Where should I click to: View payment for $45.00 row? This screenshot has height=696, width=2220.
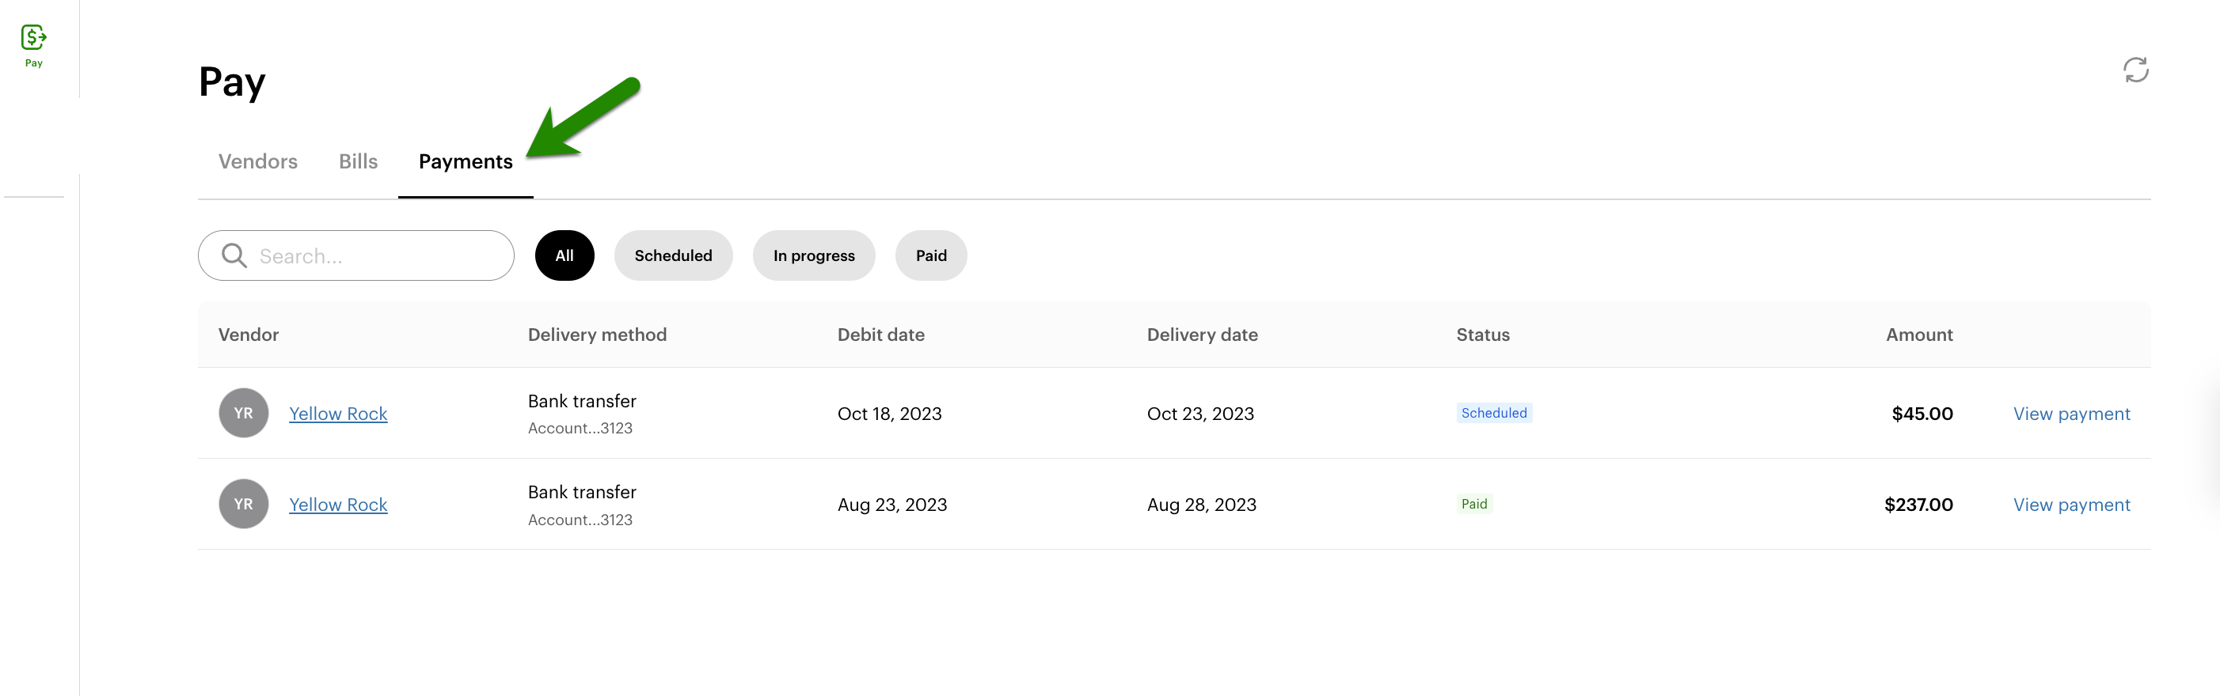(x=2071, y=414)
